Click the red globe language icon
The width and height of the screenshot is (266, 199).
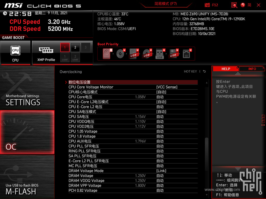click(x=243, y=5)
